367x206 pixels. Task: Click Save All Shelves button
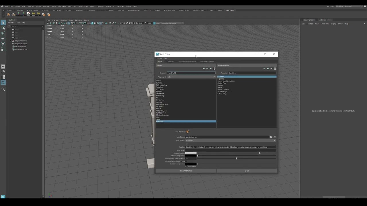coord(186,171)
